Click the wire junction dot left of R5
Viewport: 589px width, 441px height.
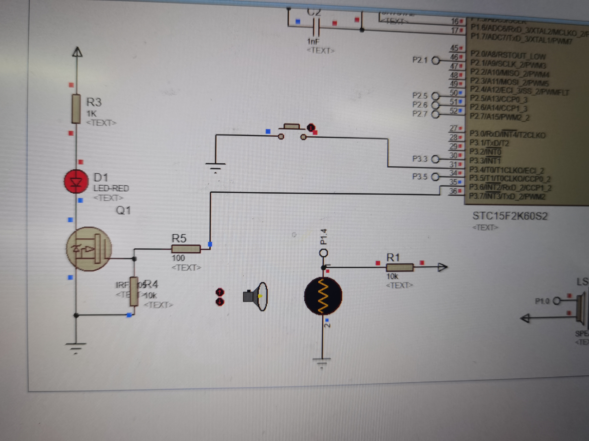[134, 258]
